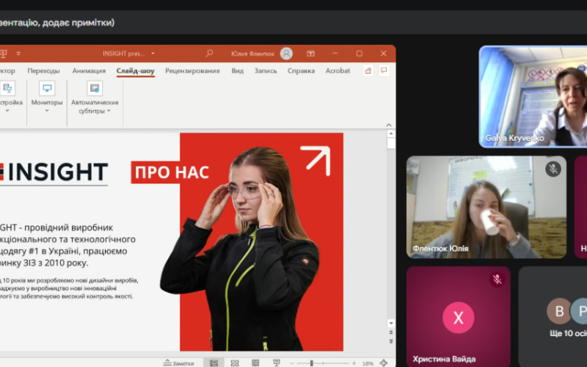Switch to the Анимация tab
Screen dimensions: 587x367
point(89,70)
